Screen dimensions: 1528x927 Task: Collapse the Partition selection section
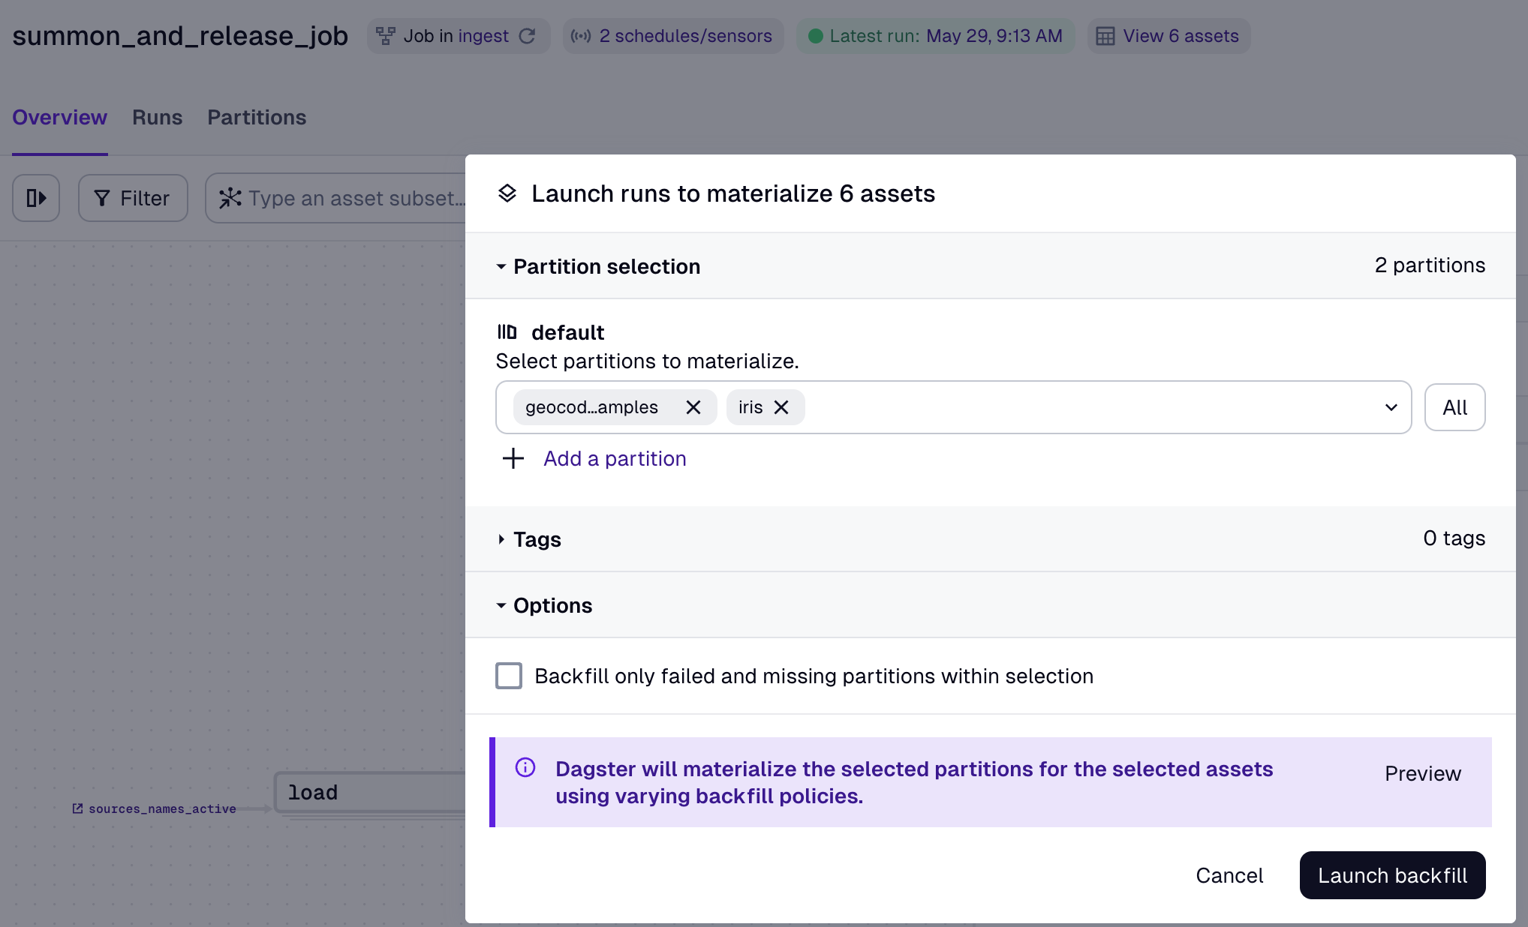click(501, 266)
